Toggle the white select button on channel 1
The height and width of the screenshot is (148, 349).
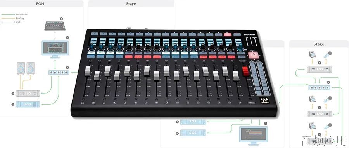point(91,53)
